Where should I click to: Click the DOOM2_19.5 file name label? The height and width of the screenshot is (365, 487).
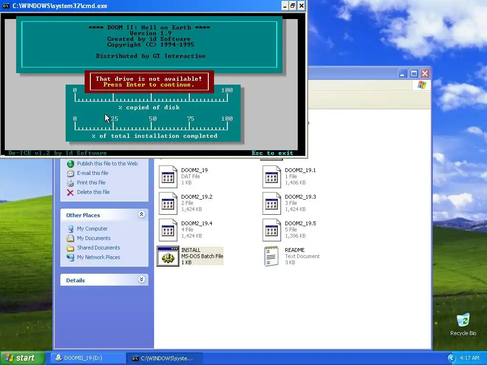pos(301,223)
